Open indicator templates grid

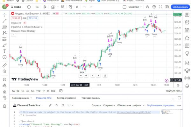point(62,7)
